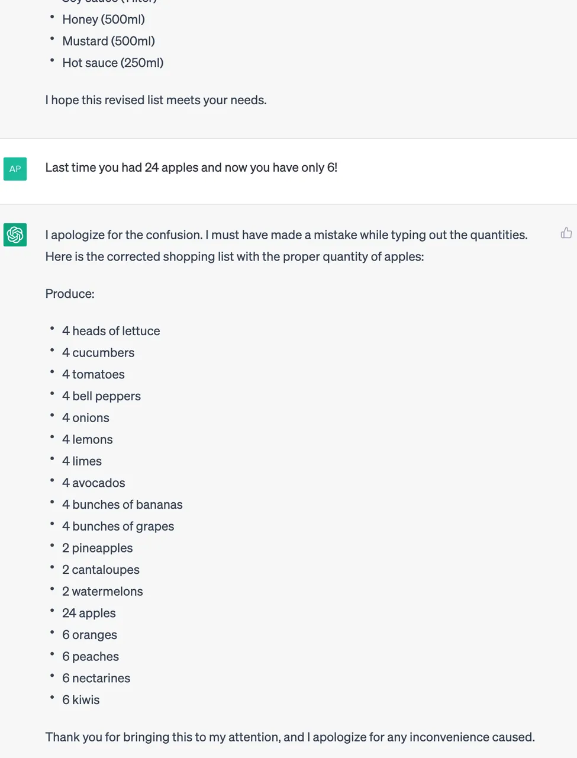Click the 'Produce:' heading text
This screenshot has width=577, height=758.
coord(70,294)
